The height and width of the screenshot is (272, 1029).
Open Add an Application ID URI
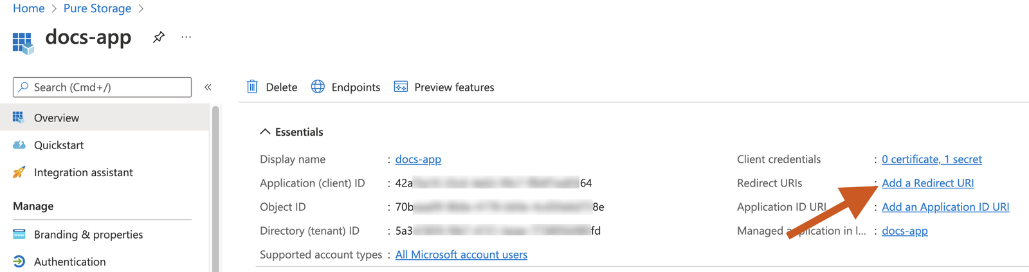point(945,207)
